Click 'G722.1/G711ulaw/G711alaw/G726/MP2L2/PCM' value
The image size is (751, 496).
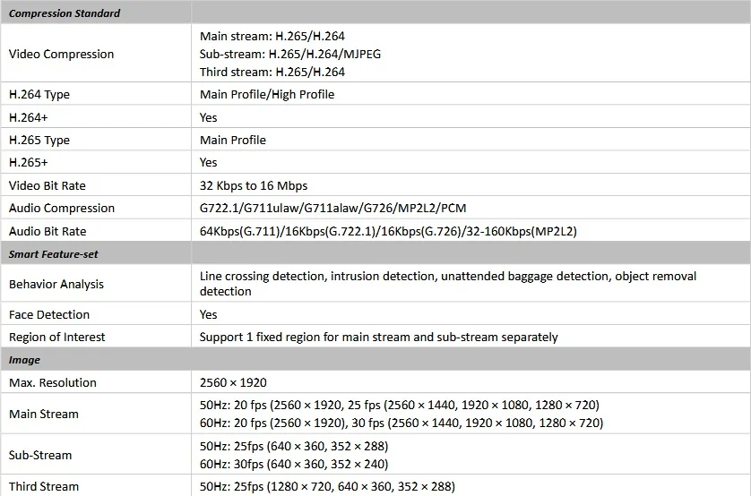[332, 208]
